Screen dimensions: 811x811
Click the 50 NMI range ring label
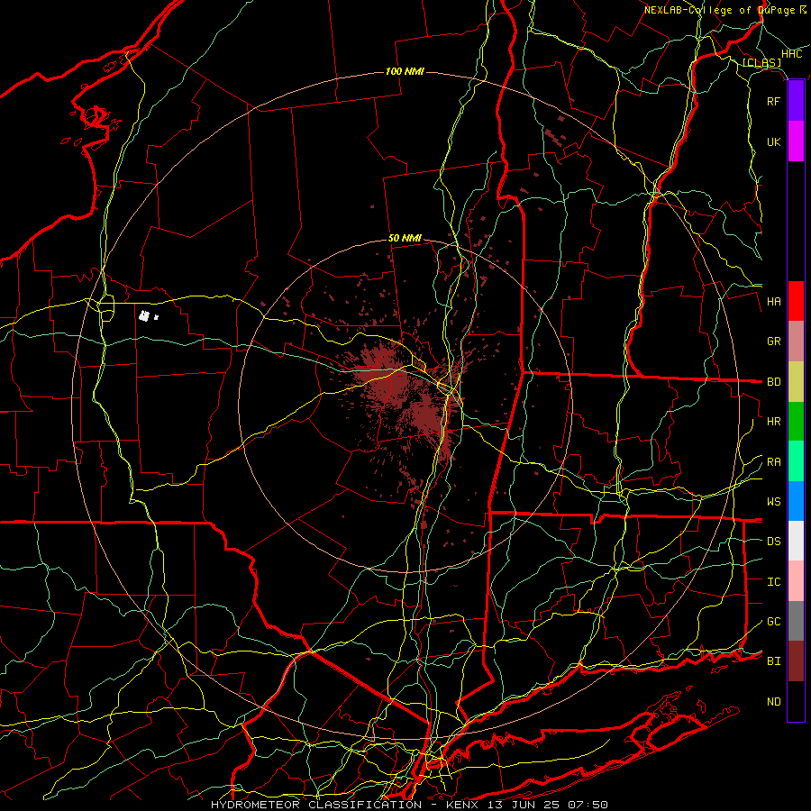click(405, 238)
